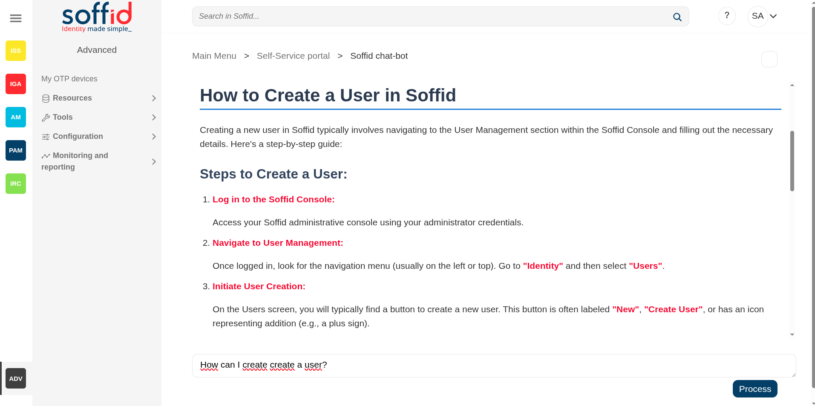The width and height of the screenshot is (815, 406).
Task: Open the hamburger menu icon
Action: 16,18
